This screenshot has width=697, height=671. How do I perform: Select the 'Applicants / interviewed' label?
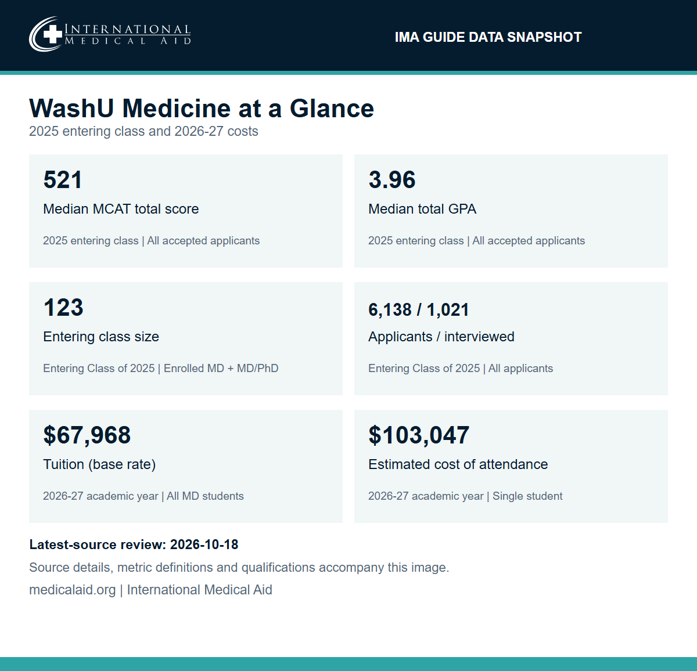[x=441, y=337]
